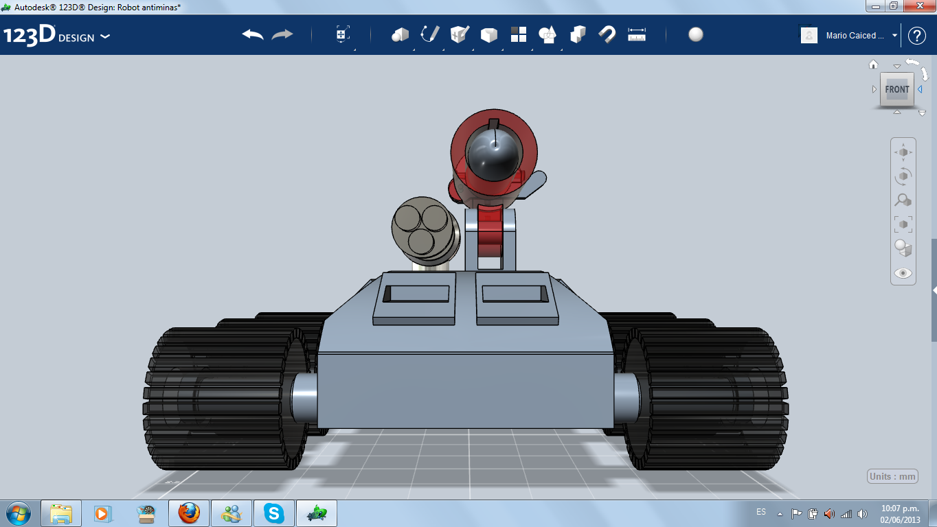Screen dimensions: 937x527
Task: Select the robot's gray chassis body
Action: pyautogui.click(x=464, y=389)
